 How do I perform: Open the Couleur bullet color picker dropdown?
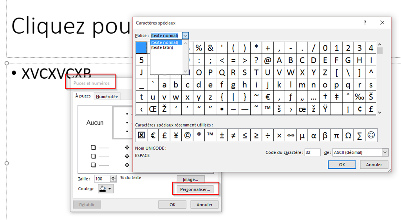pos(110,189)
